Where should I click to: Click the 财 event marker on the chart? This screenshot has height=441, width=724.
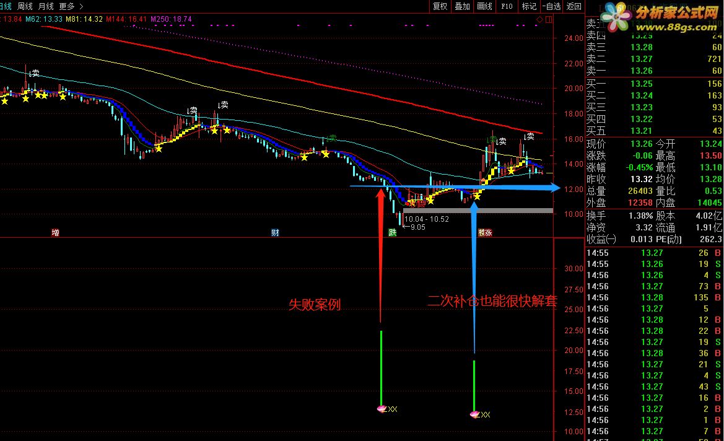pyautogui.click(x=275, y=233)
